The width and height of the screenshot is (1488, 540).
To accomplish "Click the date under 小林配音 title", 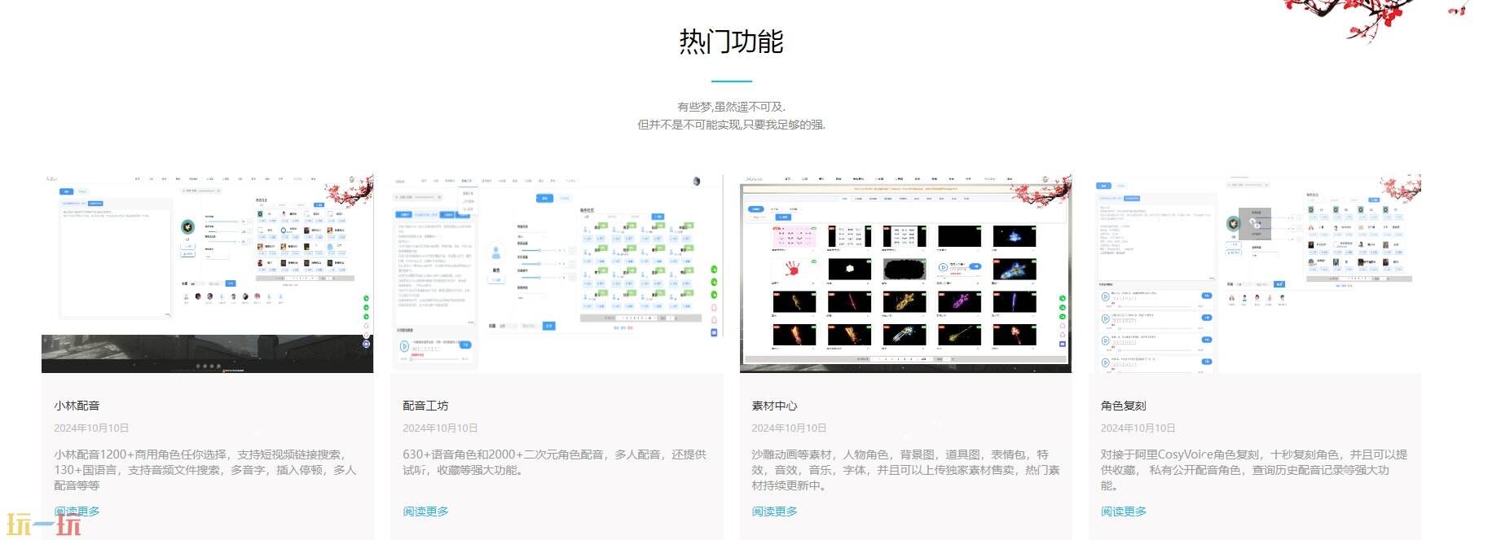I will tap(91, 428).
